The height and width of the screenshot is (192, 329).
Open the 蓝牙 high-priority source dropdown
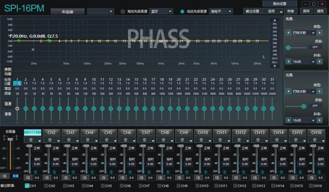pos(161,11)
